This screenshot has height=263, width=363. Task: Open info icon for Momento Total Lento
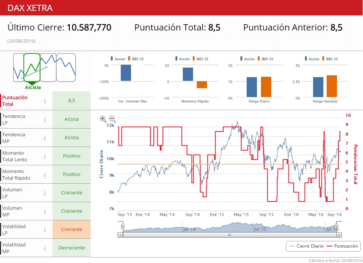click(45, 156)
